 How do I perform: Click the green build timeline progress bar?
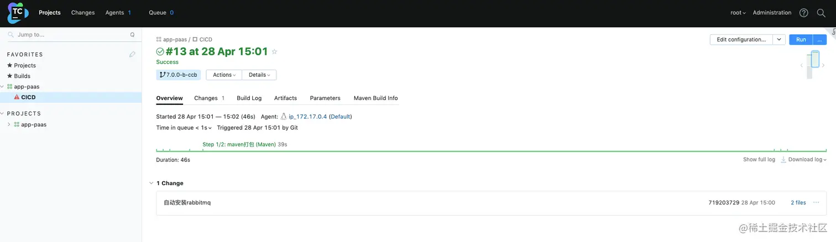[x=492, y=151]
